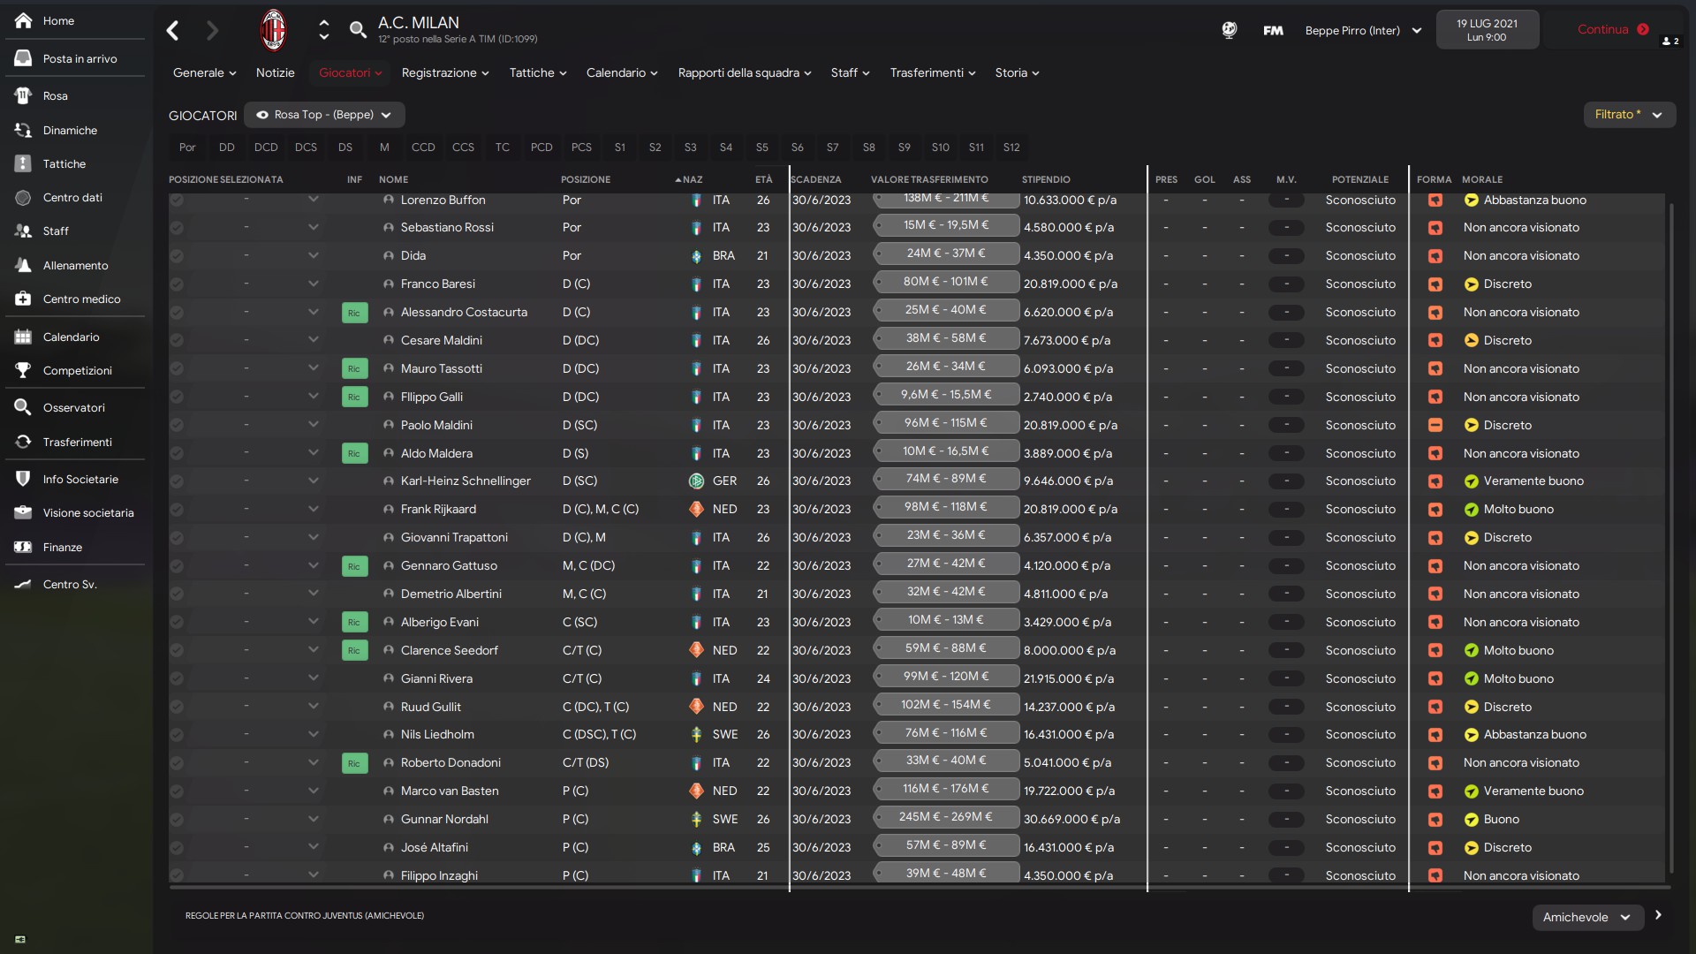This screenshot has width=1696, height=954.
Task: Click Filippo Inzaghi's 39M € - 48M € value bar
Action: (945, 874)
